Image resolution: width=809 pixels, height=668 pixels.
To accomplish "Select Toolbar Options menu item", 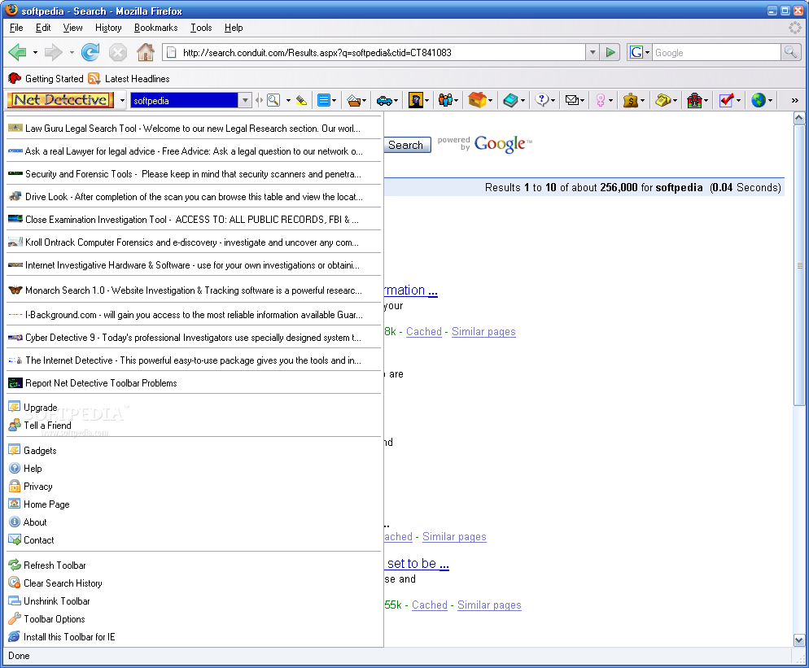I will click(194, 619).
